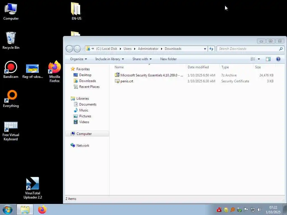Select the Recycle Bin icon
287x215 pixels.
tap(11, 41)
